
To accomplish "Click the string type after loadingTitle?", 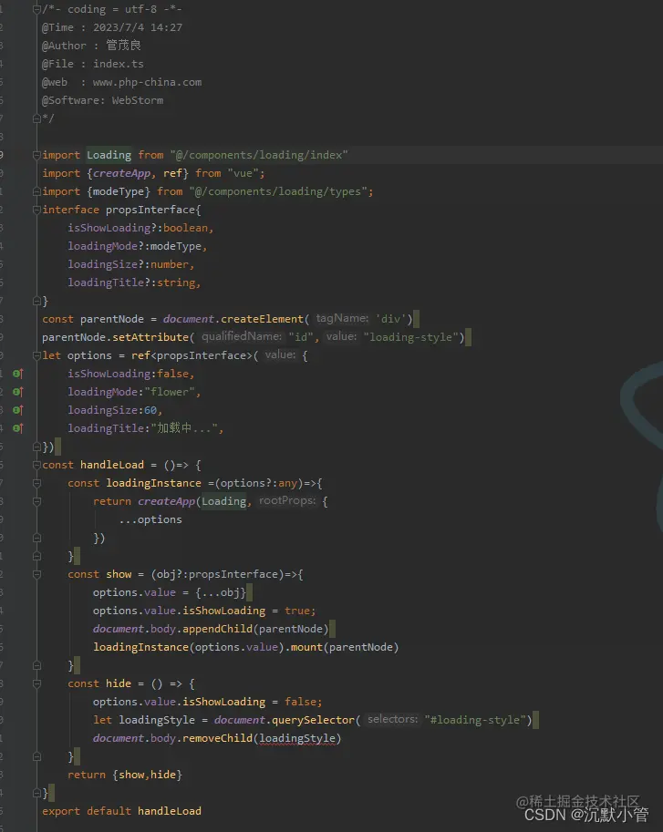I will click(x=176, y=282).
